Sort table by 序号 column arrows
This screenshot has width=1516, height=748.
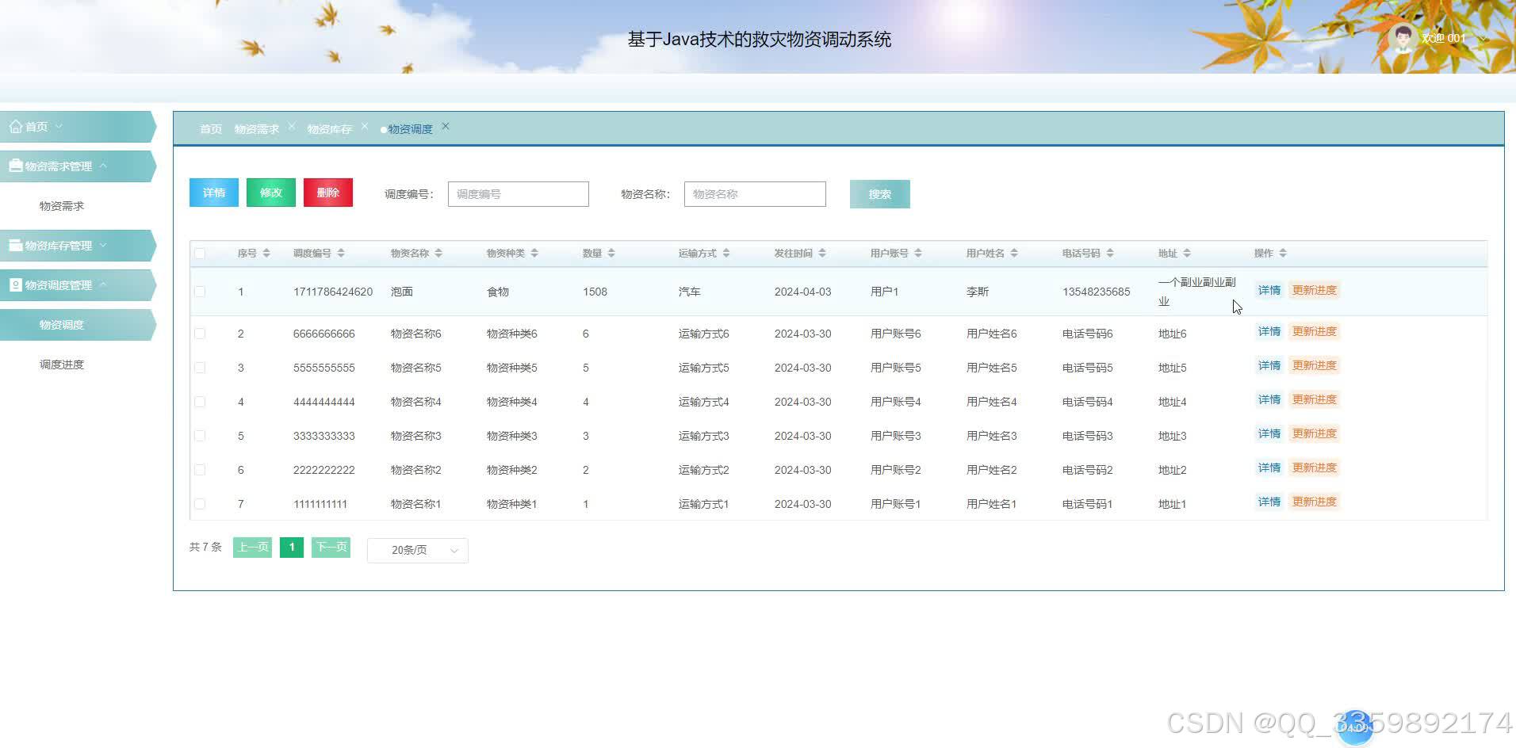pyautogui.click(x=266, y=254)
